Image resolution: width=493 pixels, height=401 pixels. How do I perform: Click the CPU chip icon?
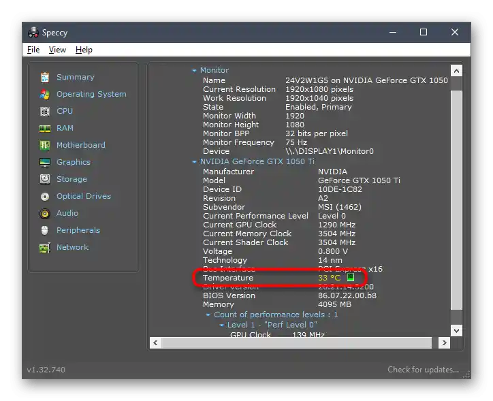[x=45, y=111]
